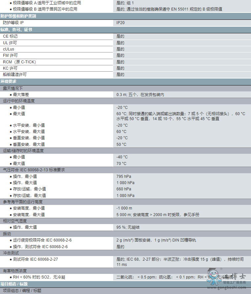
Task: Click the 环境要求 section header
Action: tap(9, 82)
